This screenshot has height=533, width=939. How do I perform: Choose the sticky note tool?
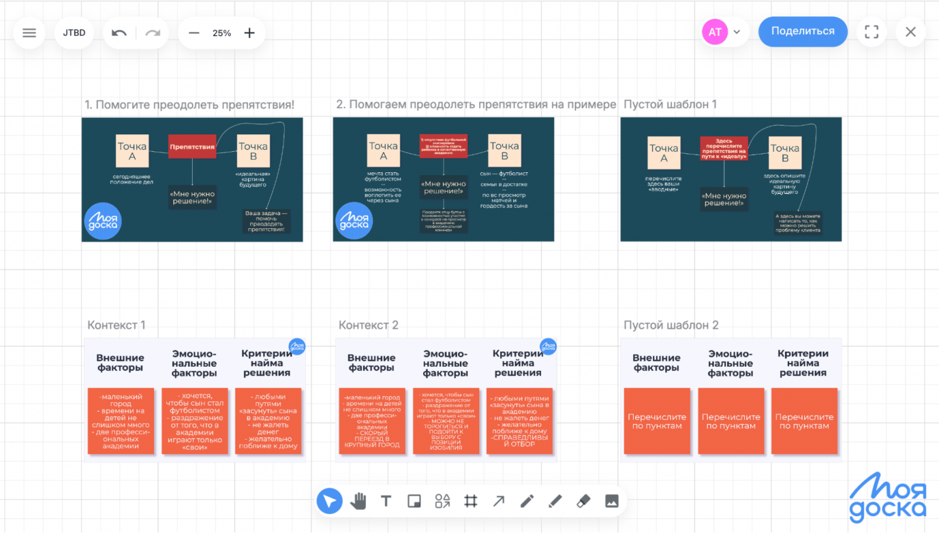pyautogui.click(x=414, y=501)
